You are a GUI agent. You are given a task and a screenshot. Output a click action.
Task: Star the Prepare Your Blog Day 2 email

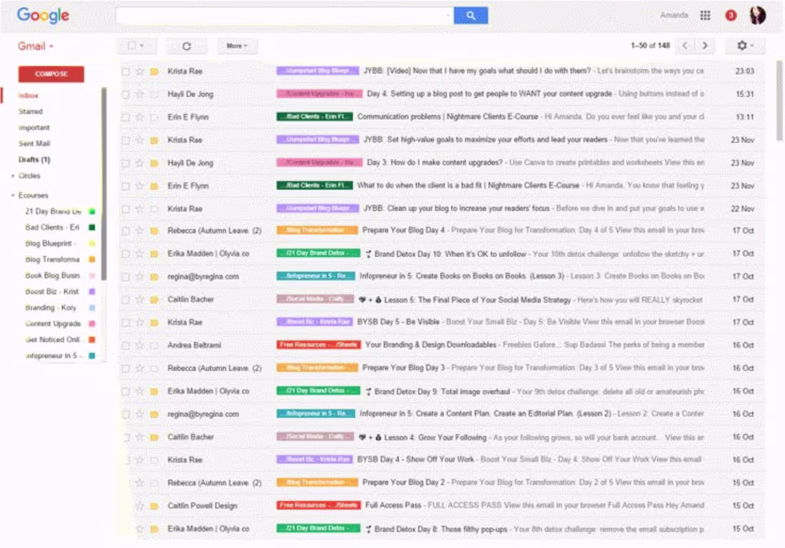point(140,483)
